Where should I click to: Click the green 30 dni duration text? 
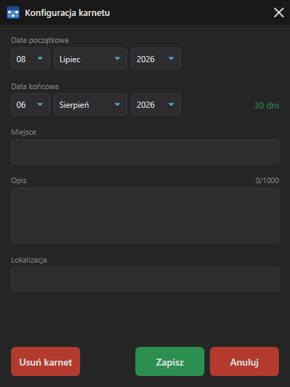tap(267, 106)
